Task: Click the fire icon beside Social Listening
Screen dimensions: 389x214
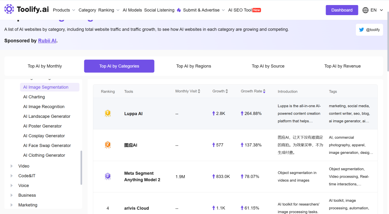Action: click(179, 10)
